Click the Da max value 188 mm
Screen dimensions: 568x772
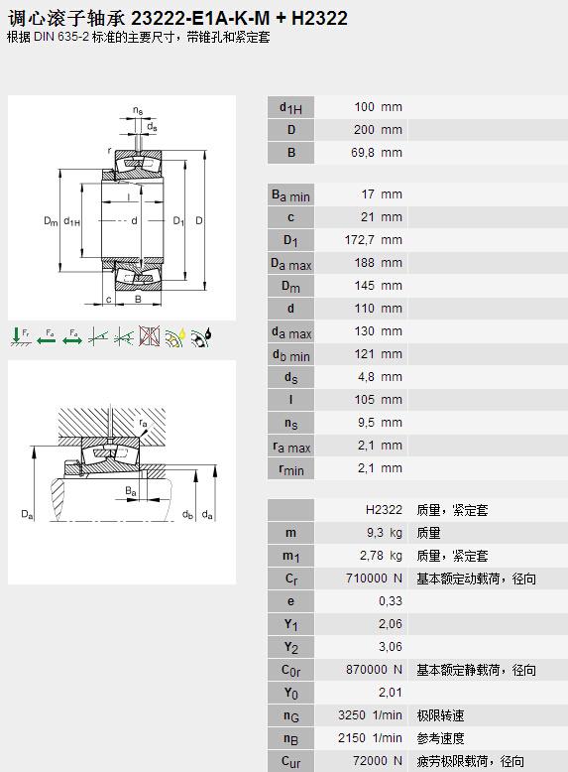pos(378,263)
